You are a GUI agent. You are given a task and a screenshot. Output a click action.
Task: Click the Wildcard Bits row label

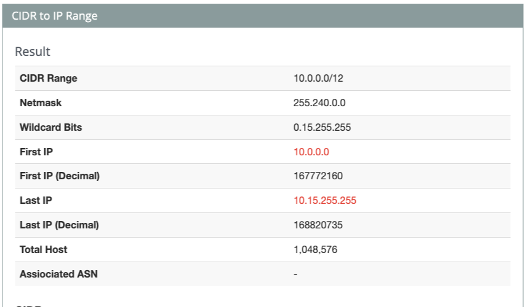pyautogui.click(x=50, y=128)
